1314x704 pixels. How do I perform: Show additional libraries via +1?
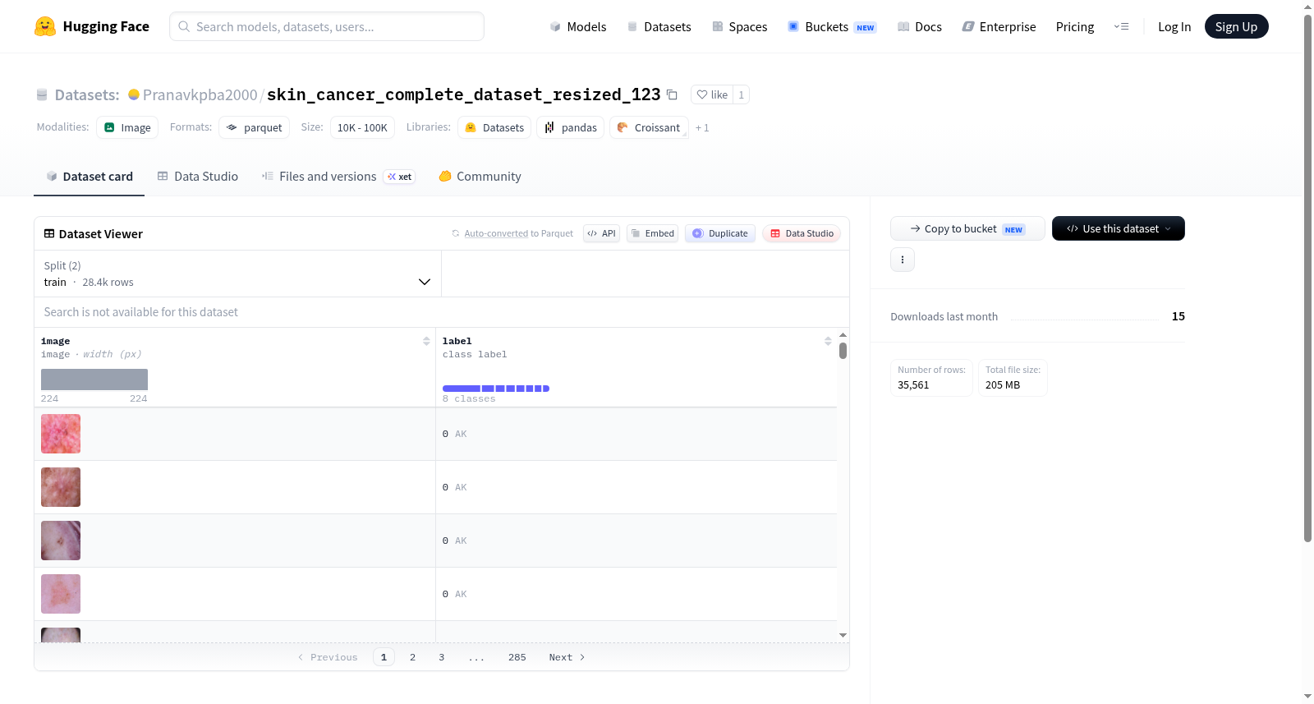coord(702,127)
